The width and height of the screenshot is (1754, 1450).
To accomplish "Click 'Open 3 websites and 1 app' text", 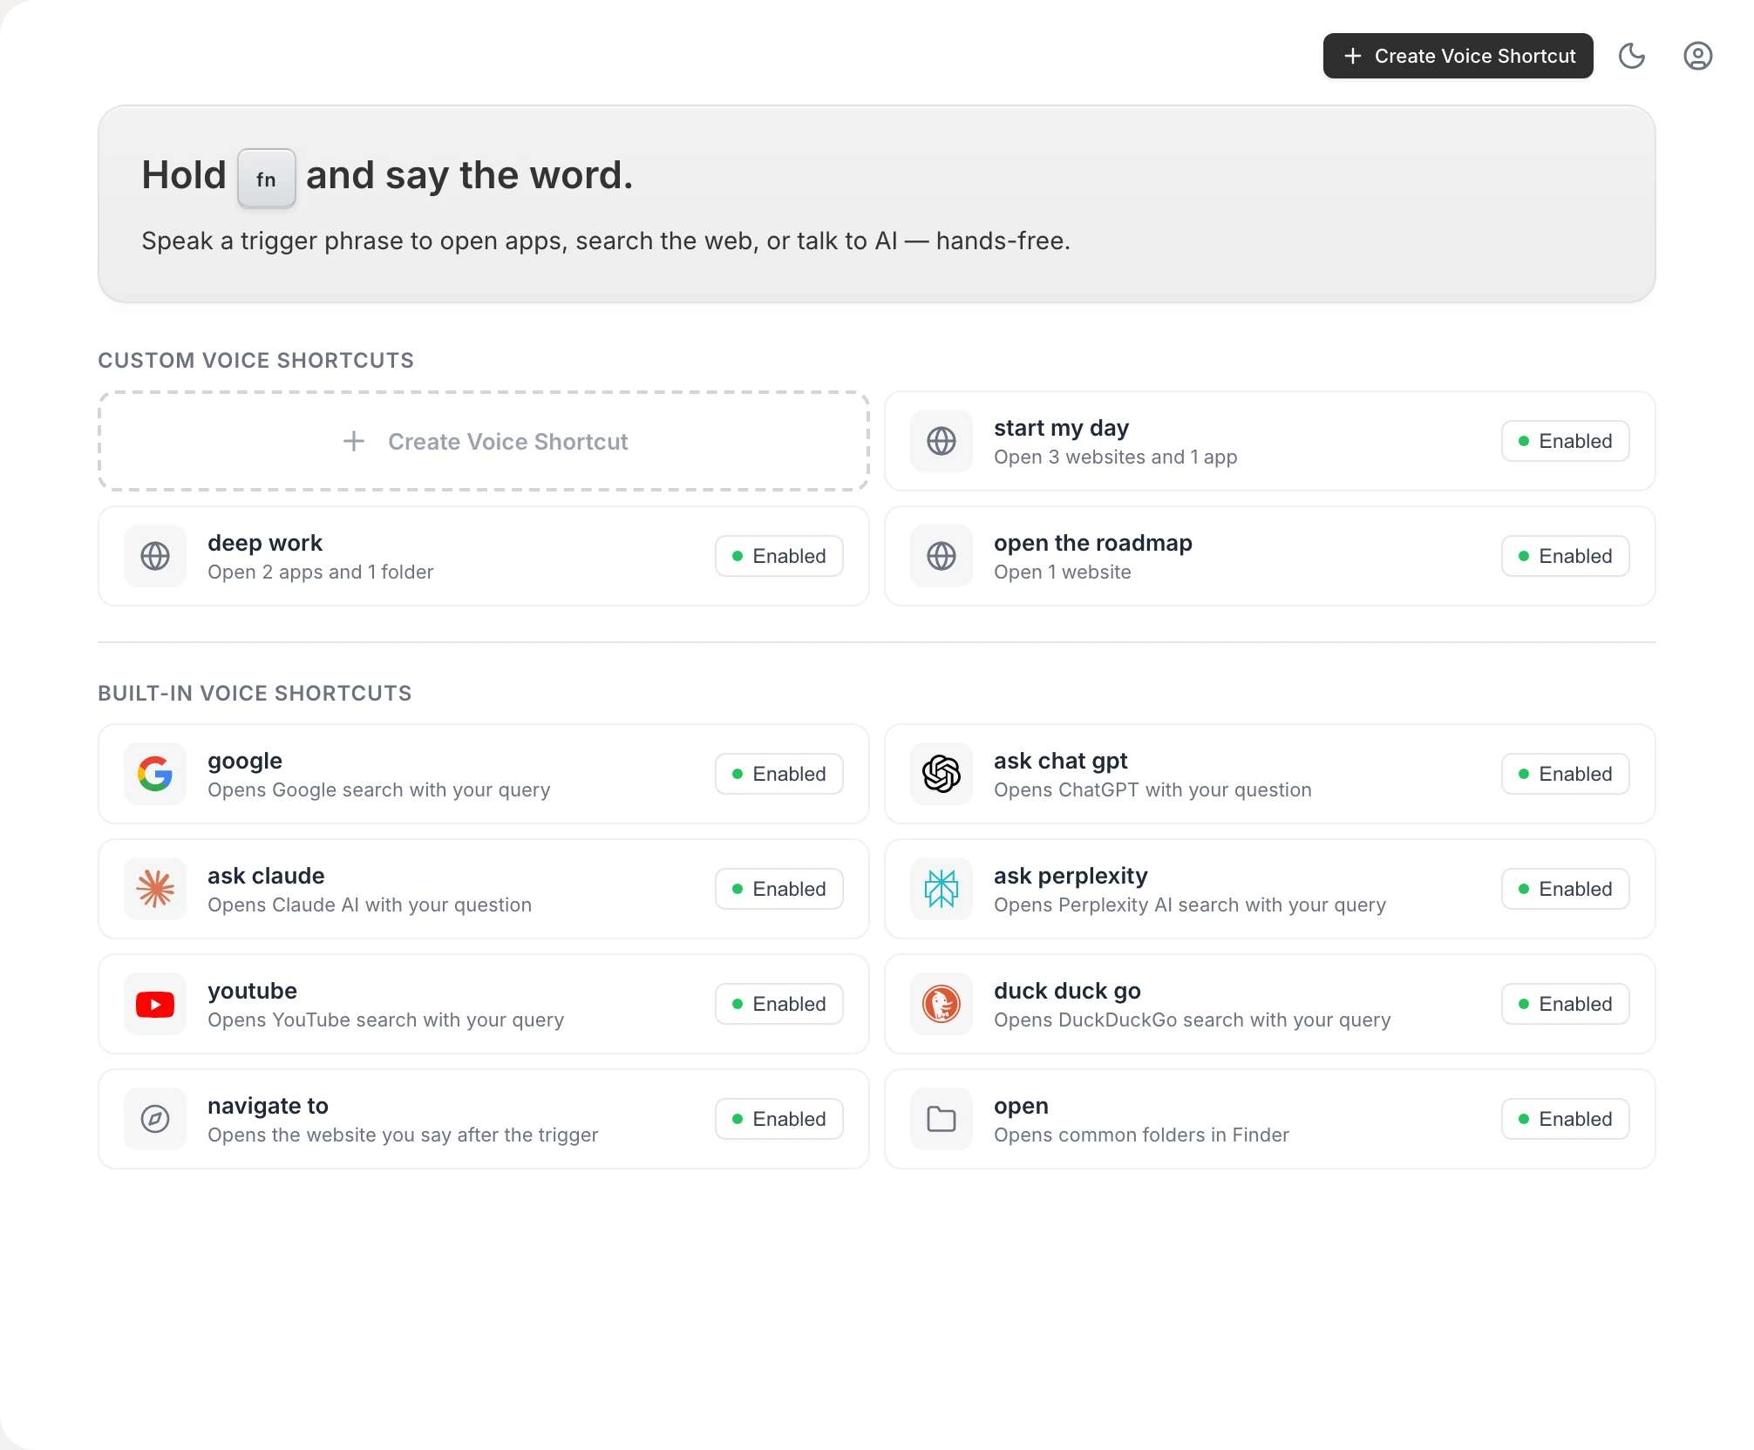I will [1115, 457].
